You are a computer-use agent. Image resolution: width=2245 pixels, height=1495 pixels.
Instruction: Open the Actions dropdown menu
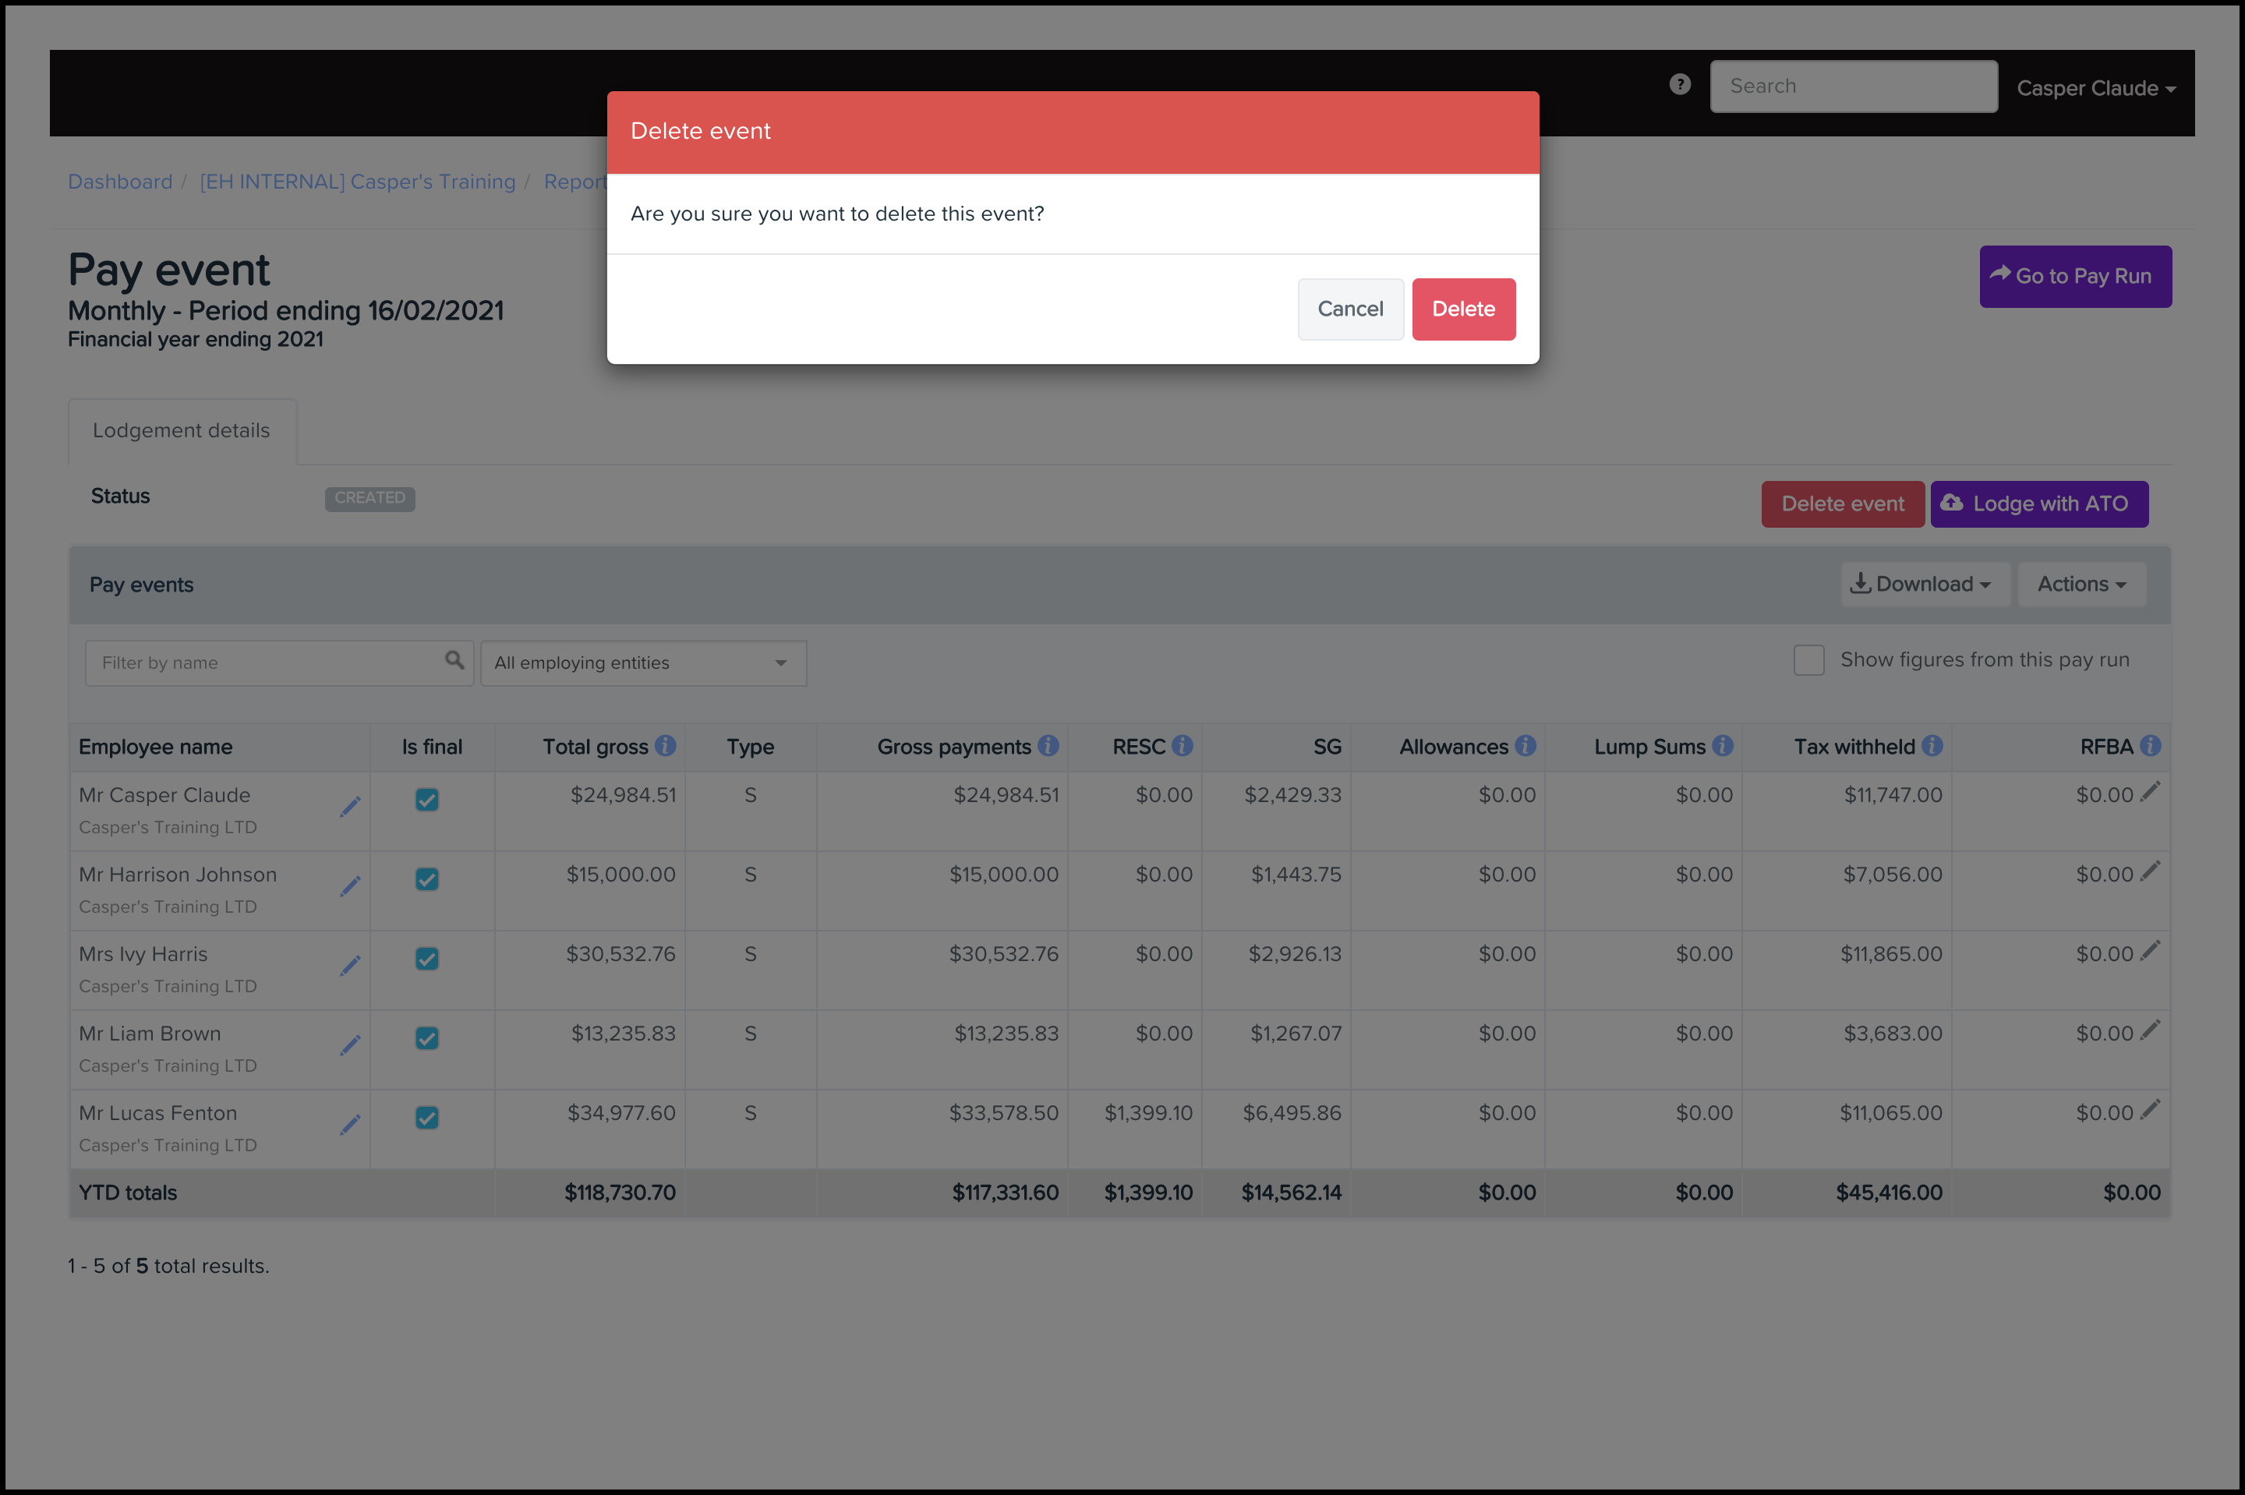click(x=2081, y=584)
